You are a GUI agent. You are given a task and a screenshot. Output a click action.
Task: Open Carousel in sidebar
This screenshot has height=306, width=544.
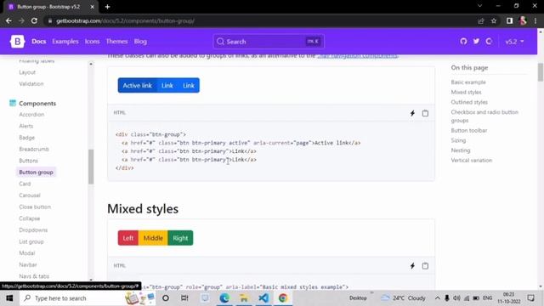pos(30,195)
